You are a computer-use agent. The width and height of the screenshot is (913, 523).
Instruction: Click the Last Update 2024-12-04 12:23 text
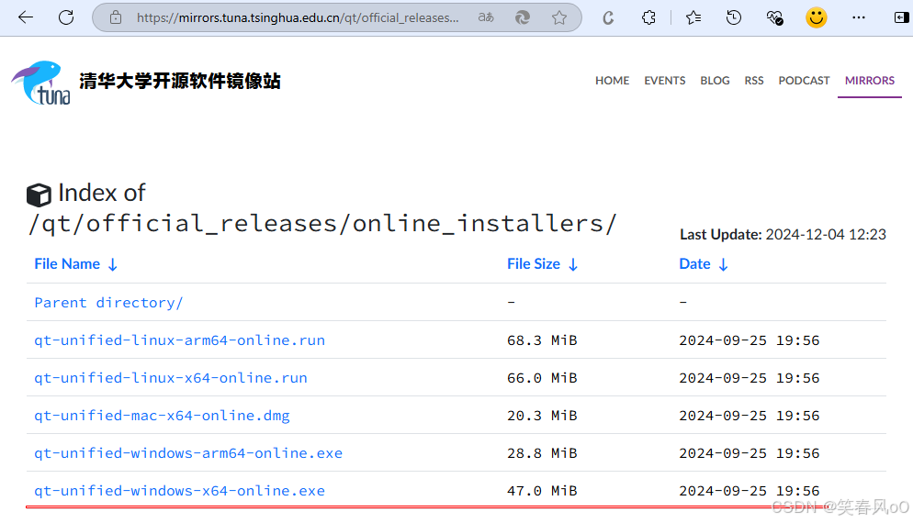pyautogui.click(x=783, y=235)
